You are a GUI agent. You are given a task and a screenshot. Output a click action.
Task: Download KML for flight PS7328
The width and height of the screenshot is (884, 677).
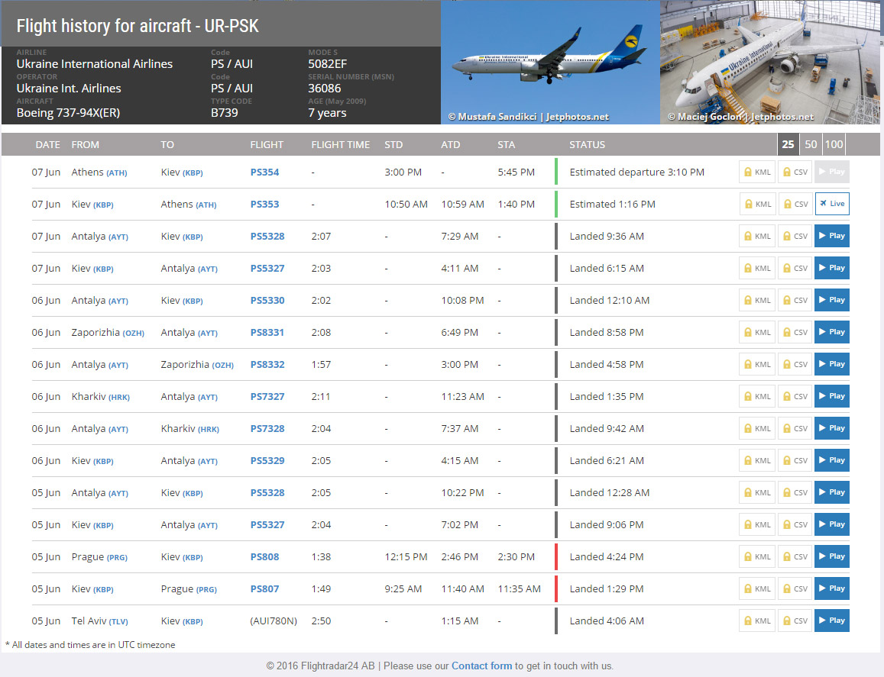(x=757, y=429)
